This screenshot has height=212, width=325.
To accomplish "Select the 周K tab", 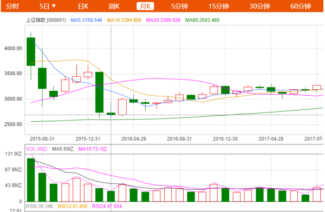I will coord(114,6).
